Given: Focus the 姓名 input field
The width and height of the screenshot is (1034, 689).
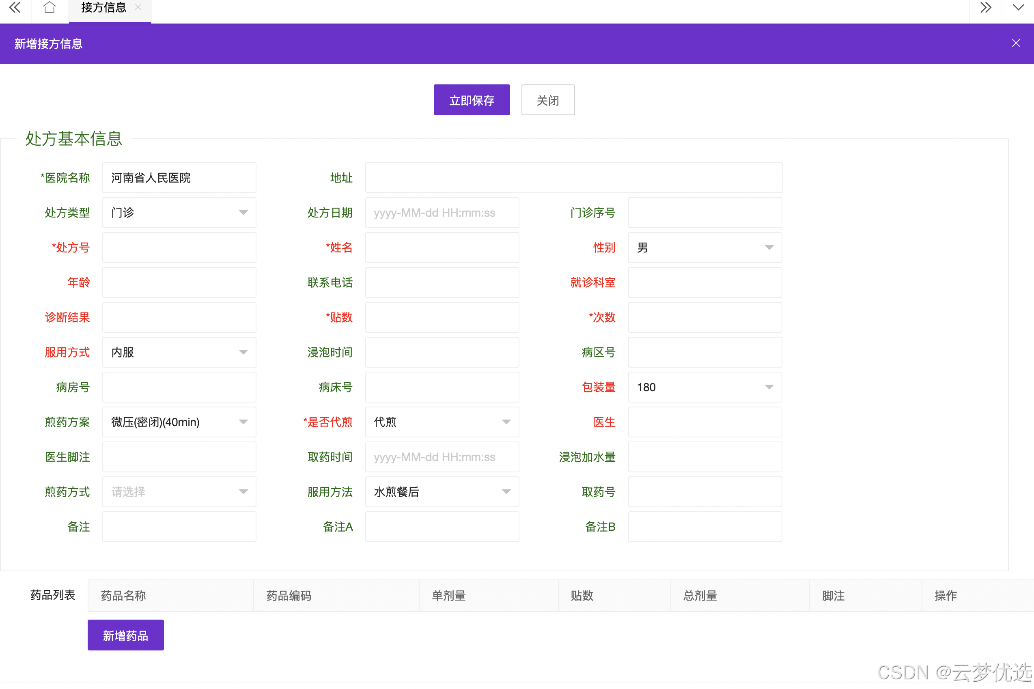Looking at the screenshot, I should (x=442, y=248).
